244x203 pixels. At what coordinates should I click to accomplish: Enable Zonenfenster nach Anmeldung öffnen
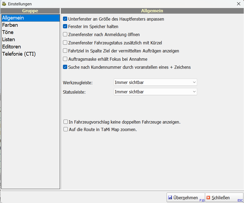point(65,35)
